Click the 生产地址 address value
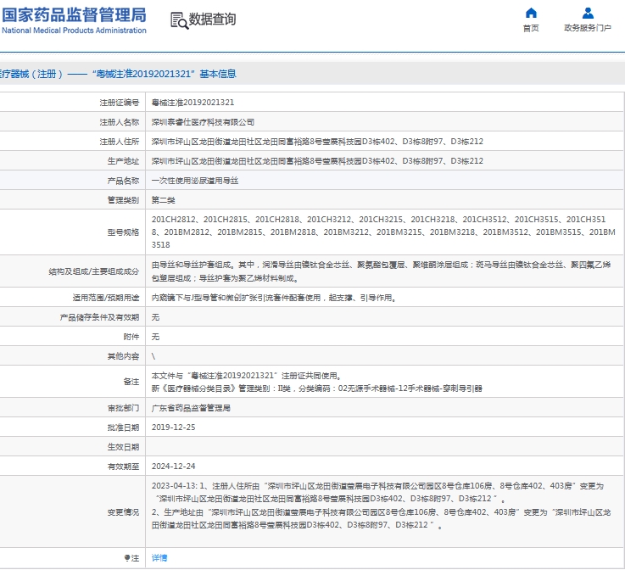The width and height of the screenshot is (625, 570). click(317, 161)
